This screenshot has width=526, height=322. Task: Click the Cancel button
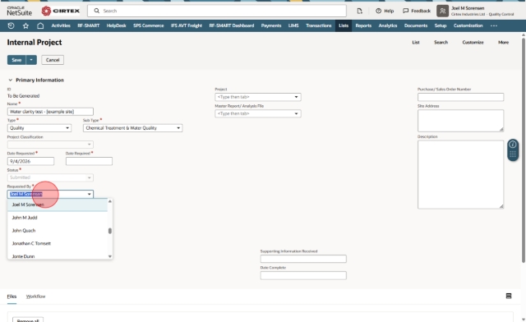(53, 60)
